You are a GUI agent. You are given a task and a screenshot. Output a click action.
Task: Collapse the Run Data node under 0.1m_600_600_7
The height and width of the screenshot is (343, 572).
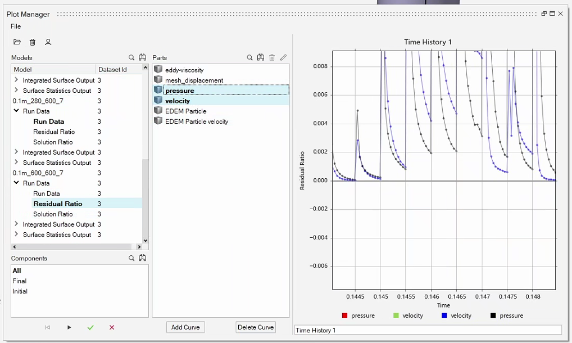[x=16, y=183]
